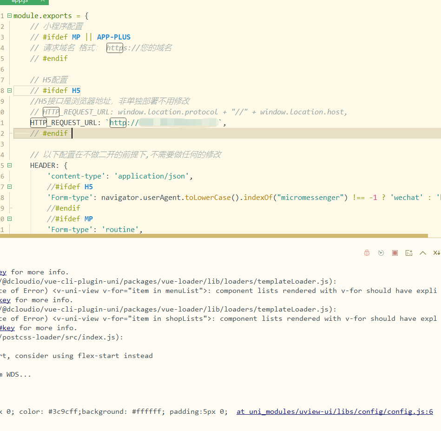441x431 pixels.
Task: Click the red bug debug icon
Action: pyautogui.click(x=367, y=253)
